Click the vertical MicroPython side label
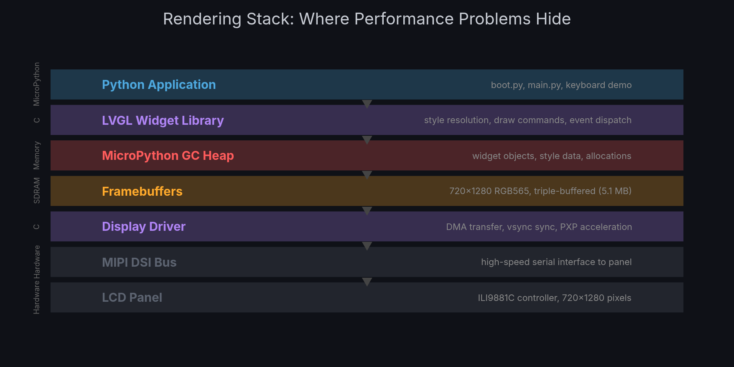Viewport: 734px width, 367px height. pyautogui.click(x=37, y=84)
